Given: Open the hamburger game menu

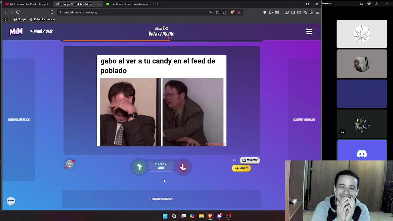Looking at the screenshot, I should 309,32.
